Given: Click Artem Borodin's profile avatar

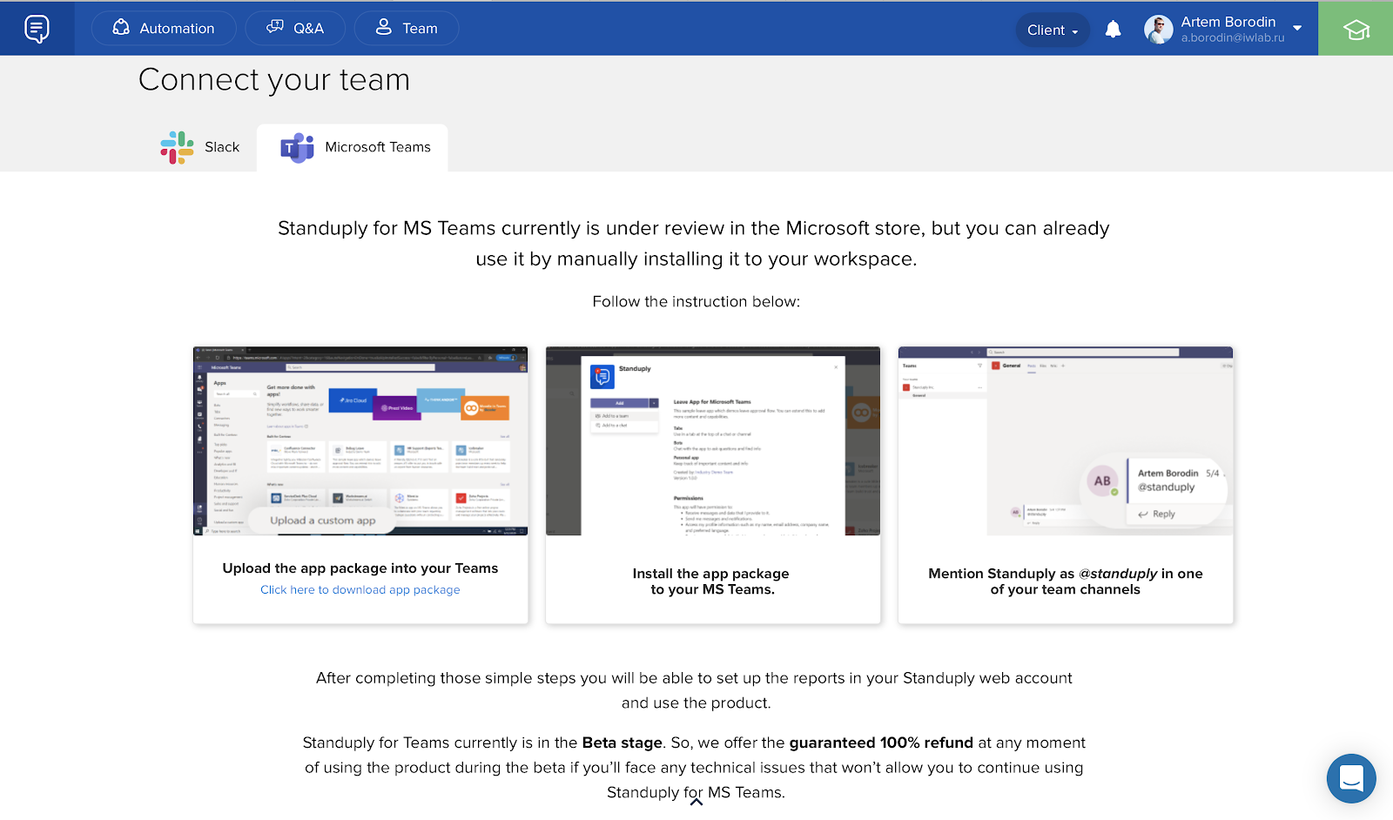Looking at the screenshot, I should [x=1158, y=30].
